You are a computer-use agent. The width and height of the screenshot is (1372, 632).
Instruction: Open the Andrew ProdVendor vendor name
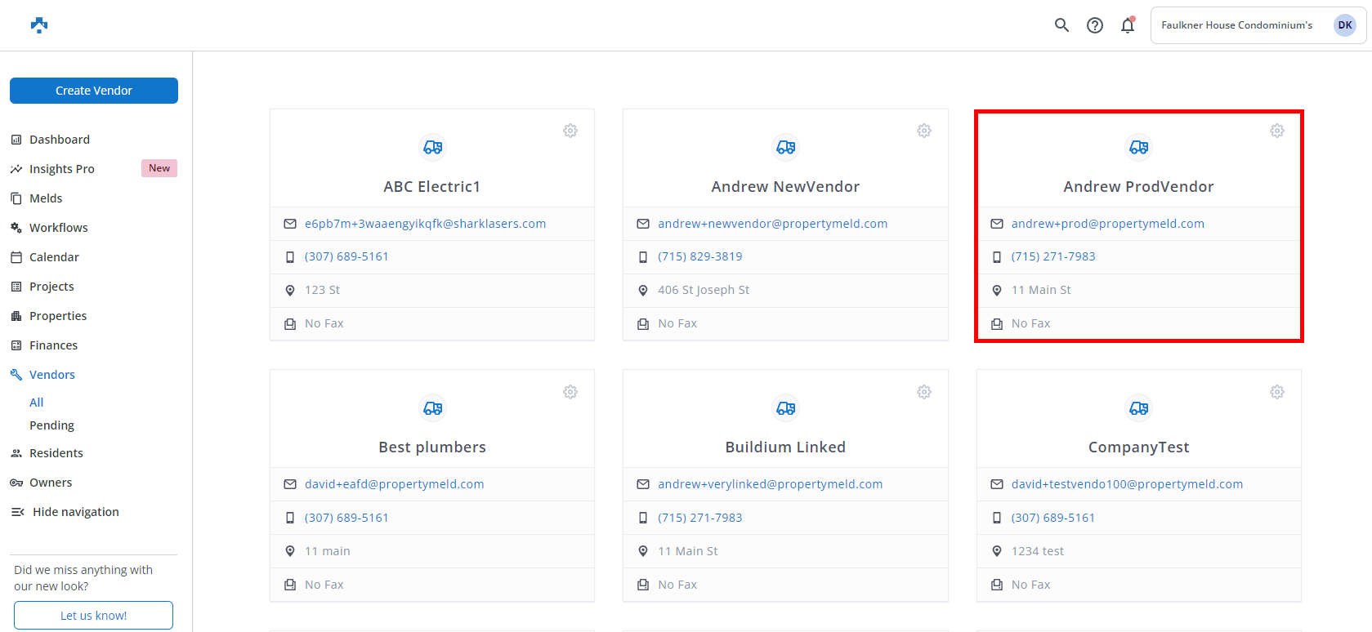pyautogui.click(x=1138, y=187)
